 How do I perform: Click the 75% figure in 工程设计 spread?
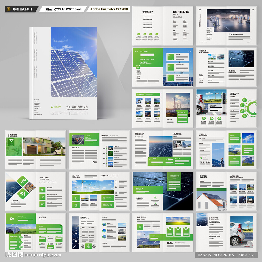(x=202, y=162)
